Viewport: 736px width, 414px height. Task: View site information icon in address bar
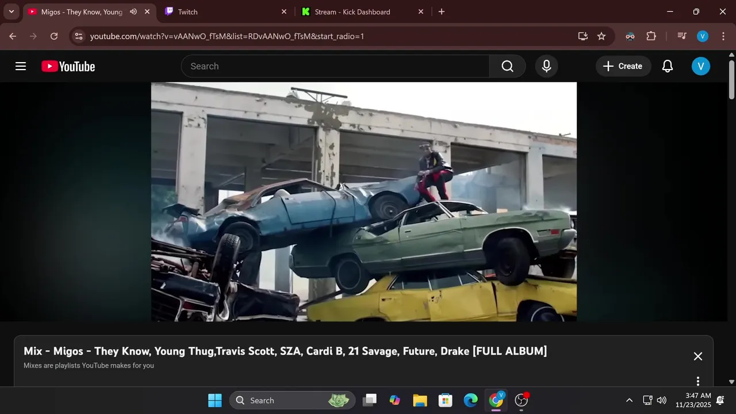(79, 36)
